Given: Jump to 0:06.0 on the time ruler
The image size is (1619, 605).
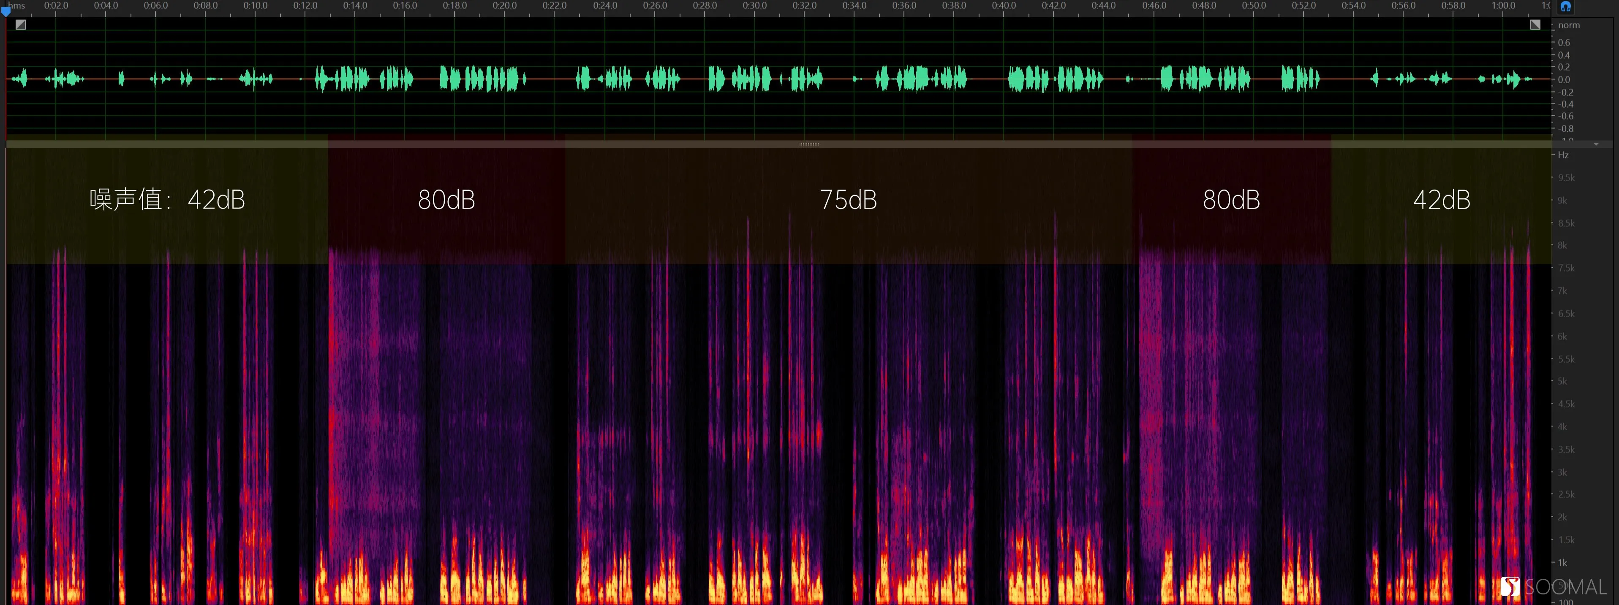Looking at the screenshot, I should (156, 5).
